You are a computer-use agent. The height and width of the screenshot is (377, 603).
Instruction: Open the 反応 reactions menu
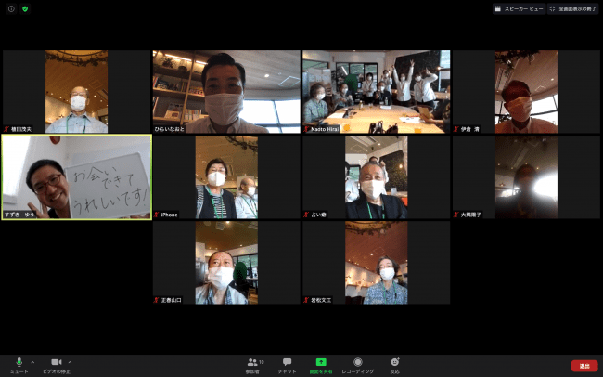395,366
